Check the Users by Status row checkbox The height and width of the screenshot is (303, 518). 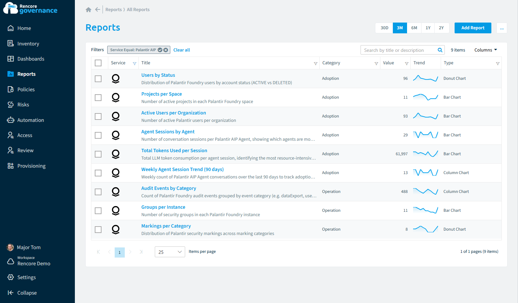(98, 79)
